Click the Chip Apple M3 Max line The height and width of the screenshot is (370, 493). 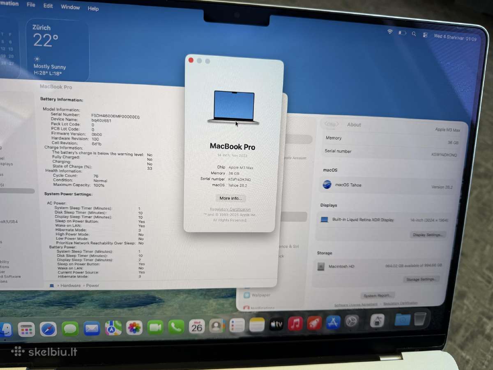pyautogui.click(x=235, y=167)
